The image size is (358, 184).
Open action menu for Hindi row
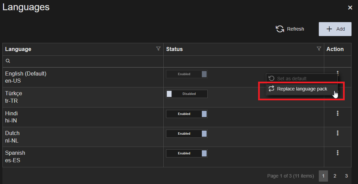click(338, 113)
